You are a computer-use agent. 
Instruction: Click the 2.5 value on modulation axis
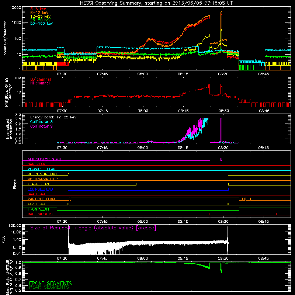pos(18,119)
